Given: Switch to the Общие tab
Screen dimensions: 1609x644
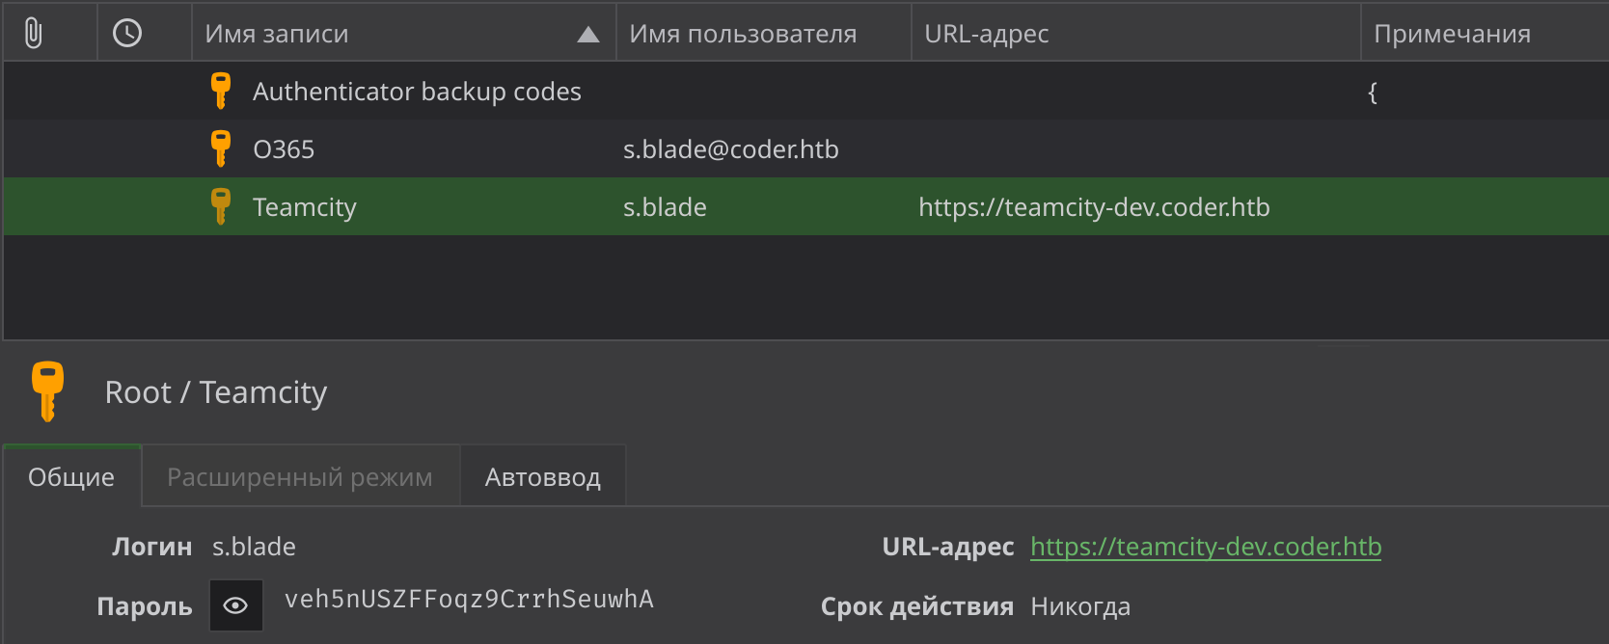Looking at the screenshot, I should coord(72,476).
